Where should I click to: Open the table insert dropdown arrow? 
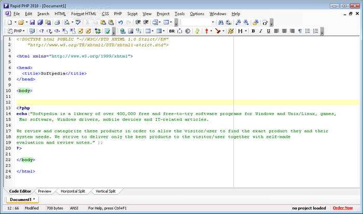(152, 31)
